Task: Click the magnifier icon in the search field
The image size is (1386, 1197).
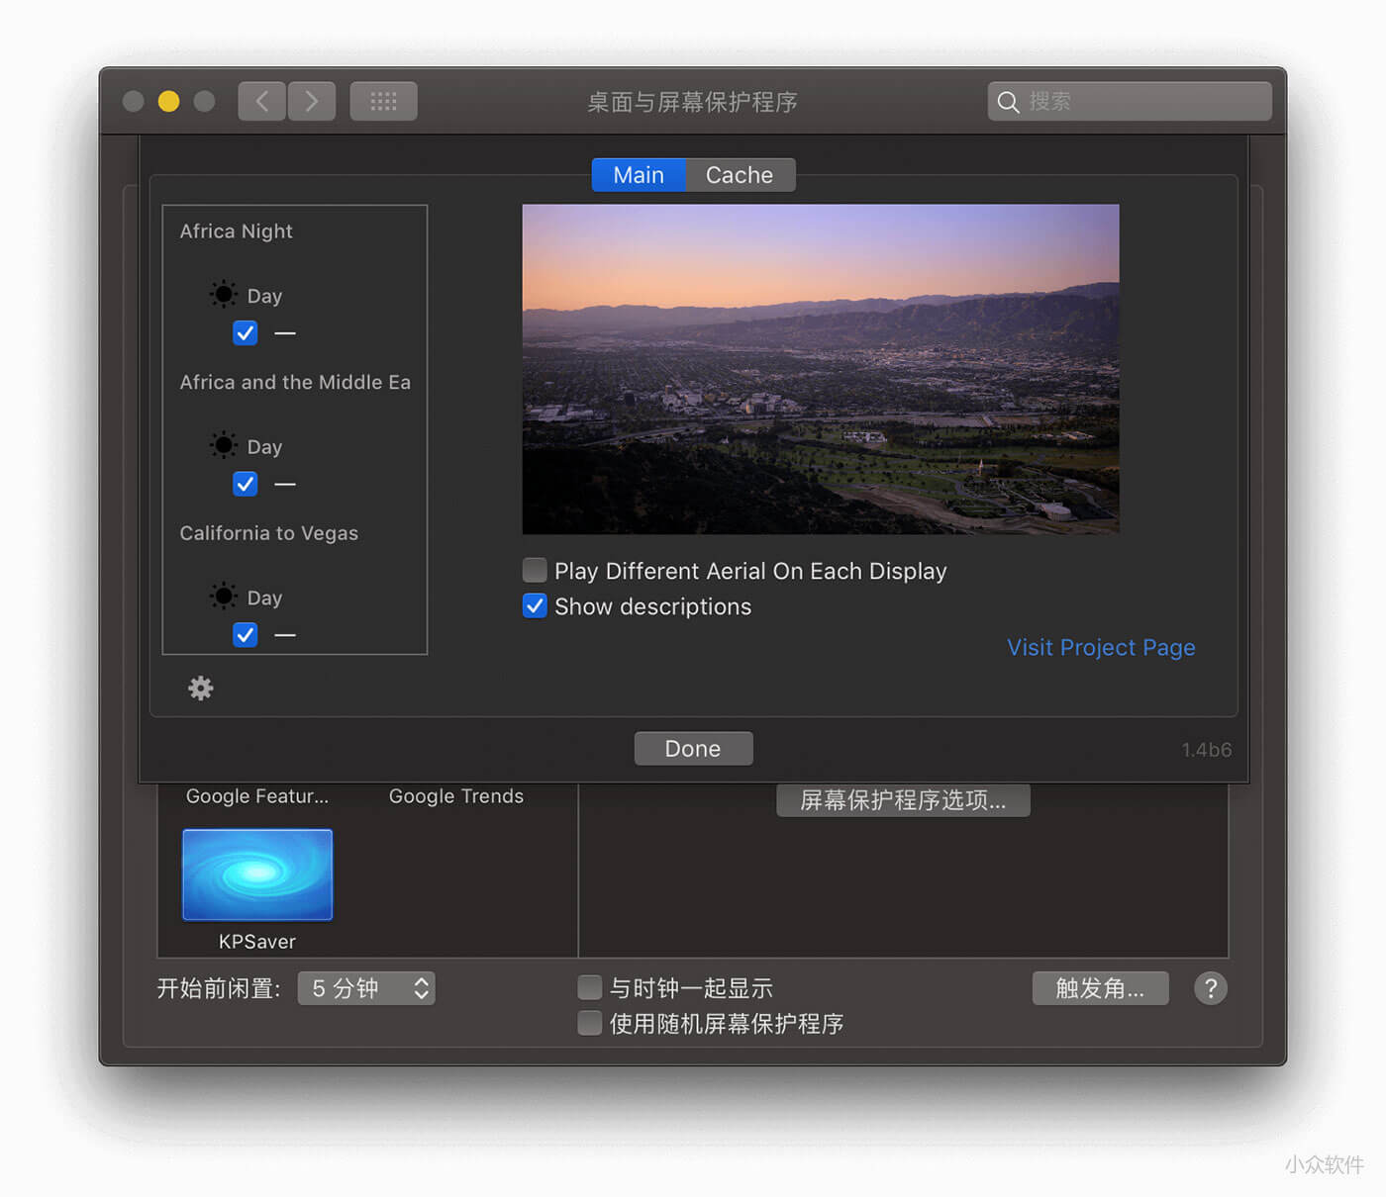Action: pyautogui.click(x=1008, y=101)
